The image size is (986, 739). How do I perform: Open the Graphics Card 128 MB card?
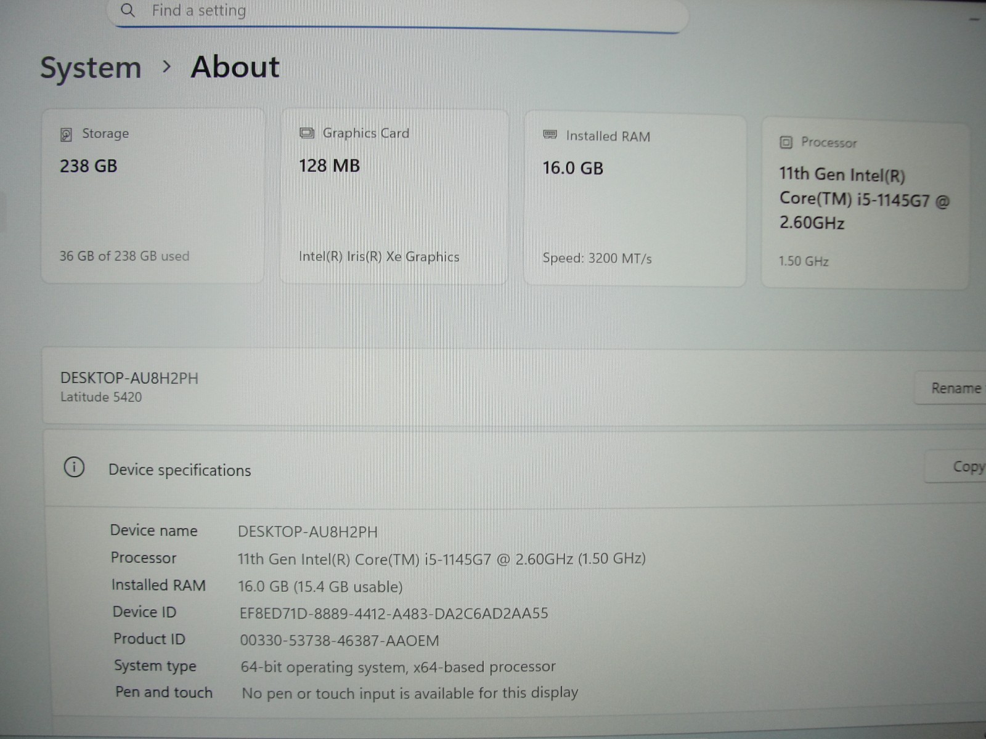pyautogui.click(x=394, y=197)
